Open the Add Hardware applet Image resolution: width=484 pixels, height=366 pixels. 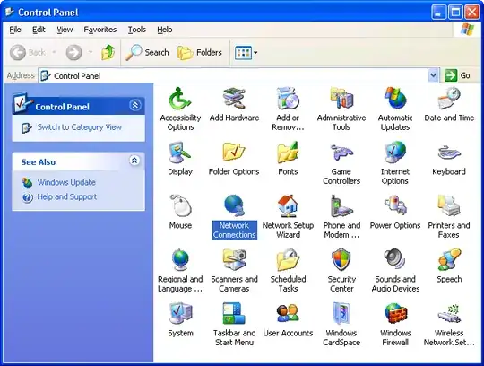tap(234, 104)
